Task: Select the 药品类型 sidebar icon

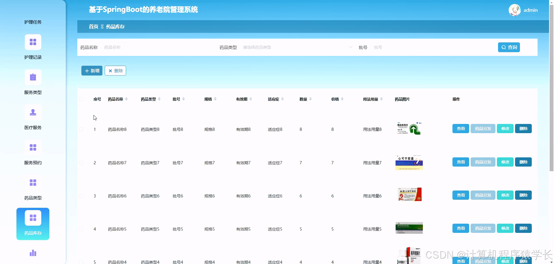Action: (33, 183)
